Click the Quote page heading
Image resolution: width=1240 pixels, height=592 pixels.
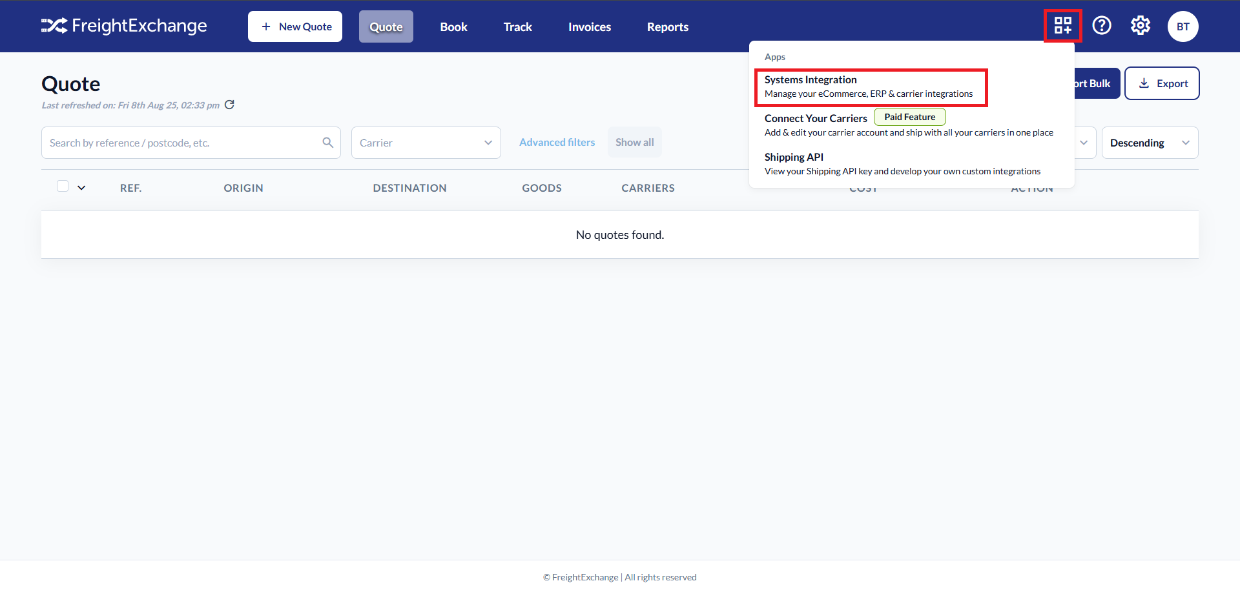tap(71, 84)
